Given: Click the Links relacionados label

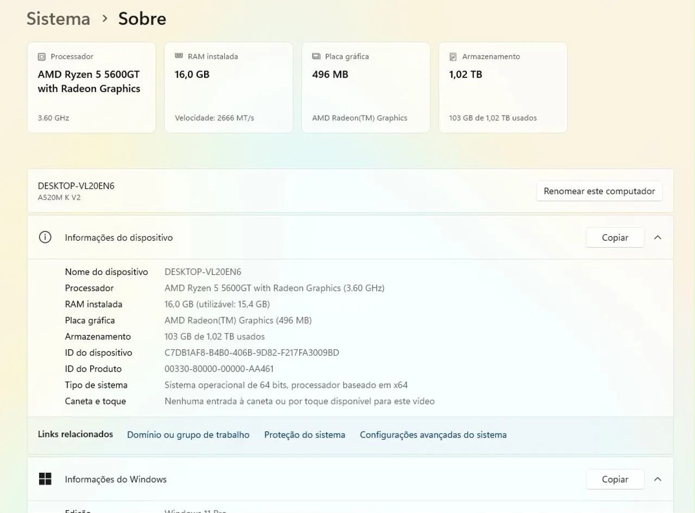Looking at the screenshot, I should [75, 434].
